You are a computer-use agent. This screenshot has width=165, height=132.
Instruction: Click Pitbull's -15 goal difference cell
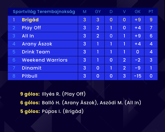[x=138, y=76]
